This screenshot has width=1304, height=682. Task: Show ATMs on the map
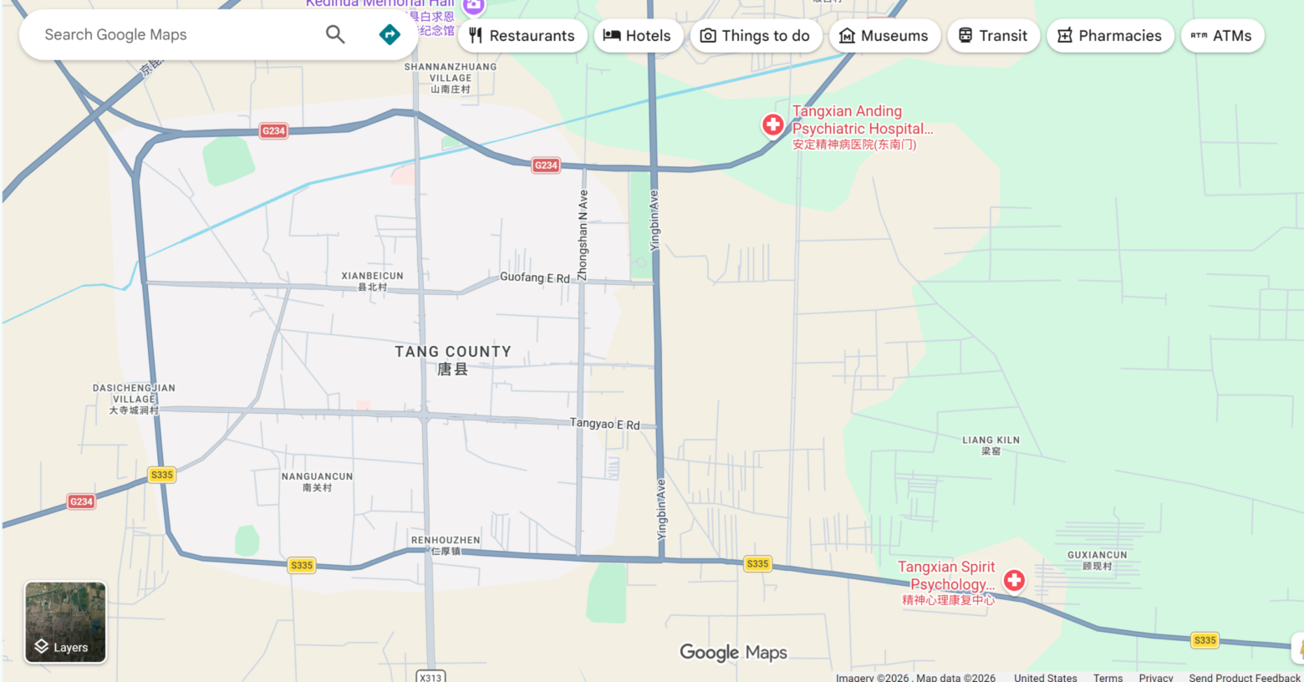click(x=1222, y=36)
